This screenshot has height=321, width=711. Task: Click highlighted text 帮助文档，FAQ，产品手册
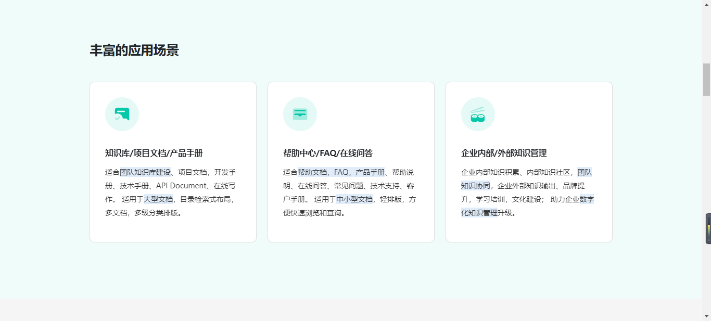click(x=341, y=172)
